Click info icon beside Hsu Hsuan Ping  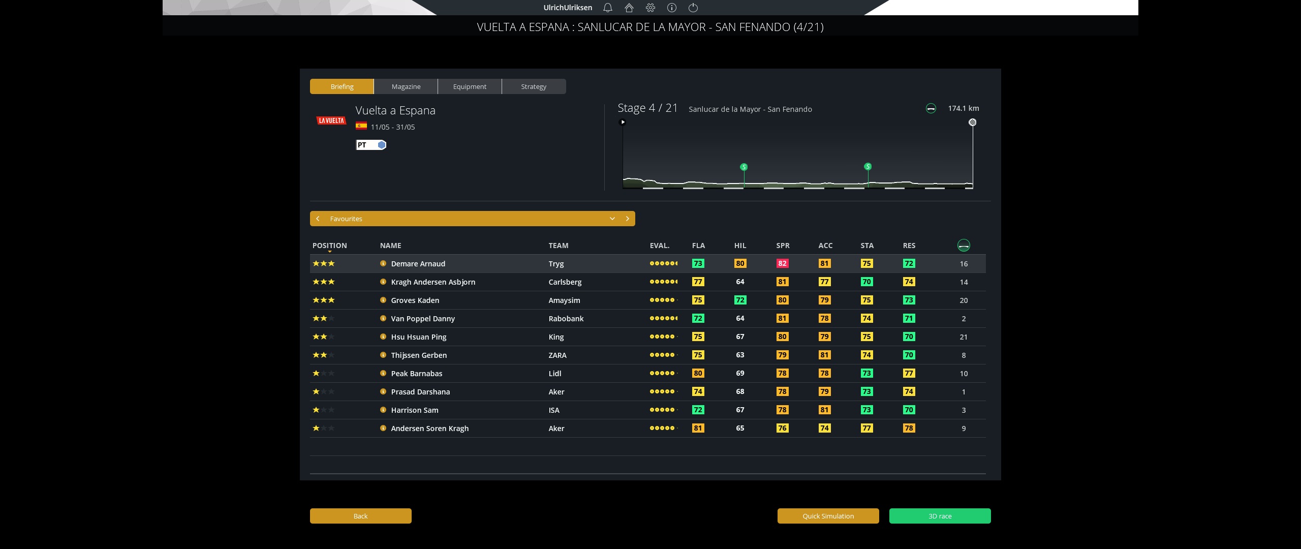pyautogui.click(x=383, y=337)
